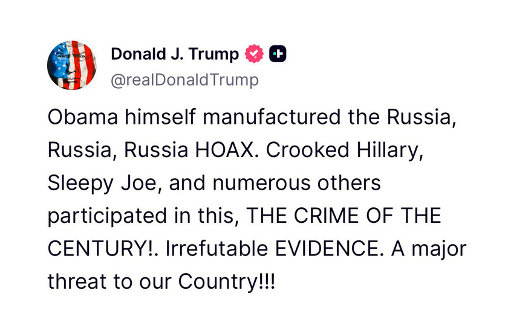The height and width of the screenshot is (331, 508).
Task: Click the red verified checkmark badge
Action: [255, 54]
